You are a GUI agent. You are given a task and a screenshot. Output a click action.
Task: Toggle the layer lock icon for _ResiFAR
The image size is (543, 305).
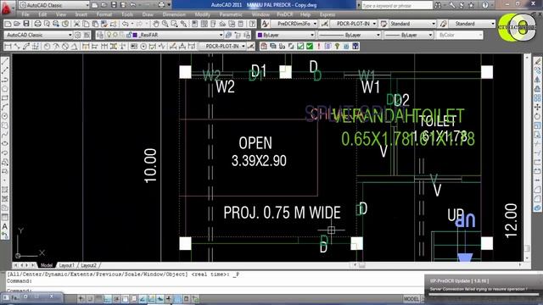[x=129, y=35]
